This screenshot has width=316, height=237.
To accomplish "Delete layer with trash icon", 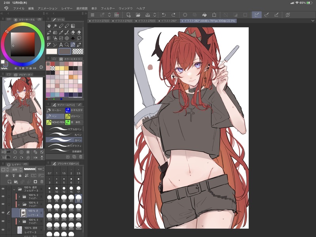I will 42,182.
